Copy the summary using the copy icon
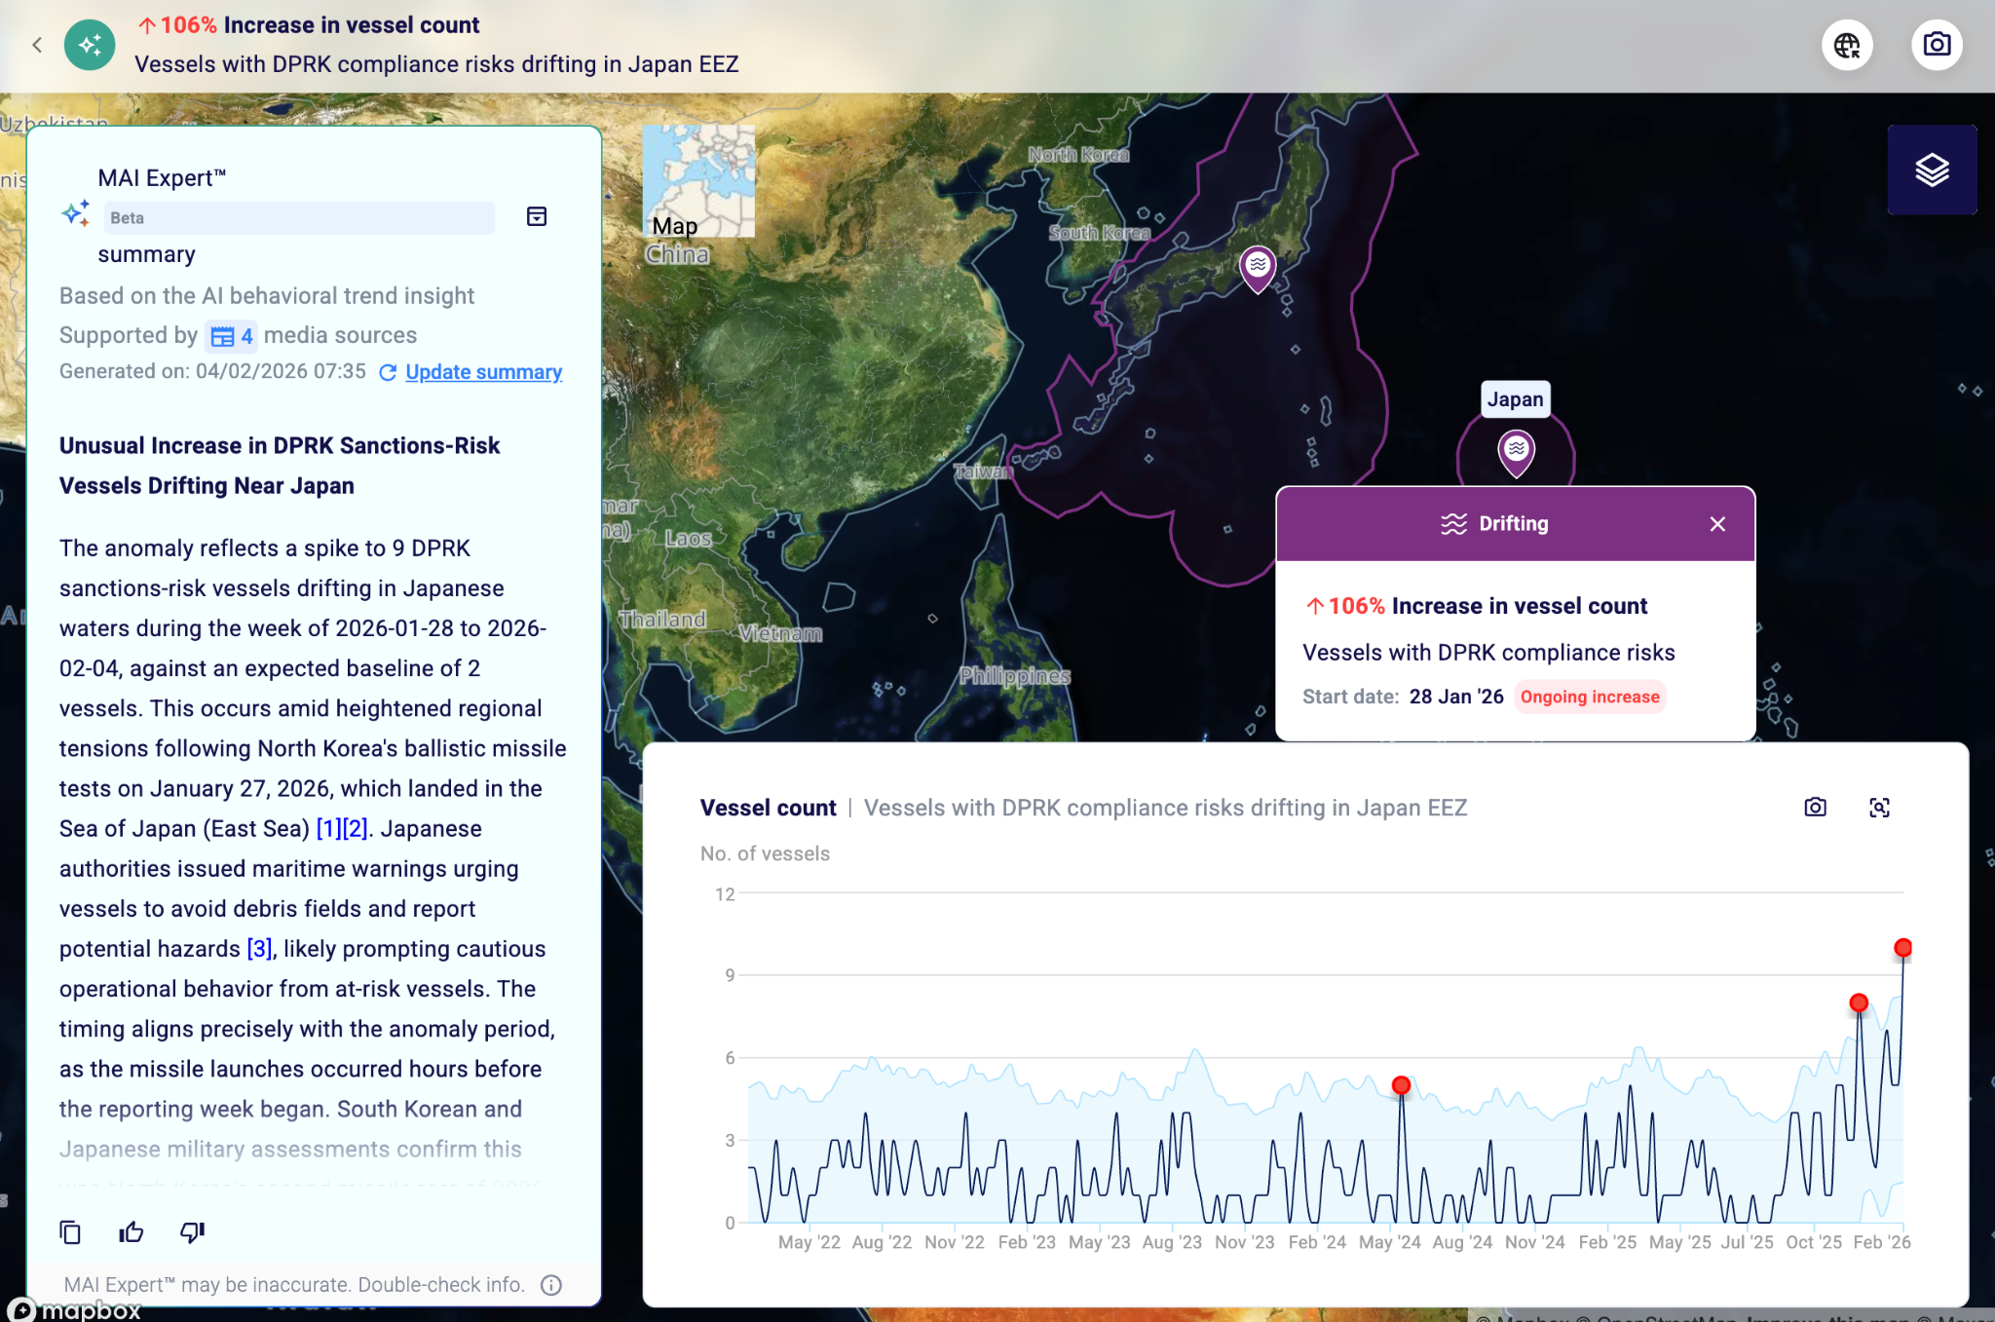The width and height of the screenshot is (1995, 1322). pos(69,1231)
